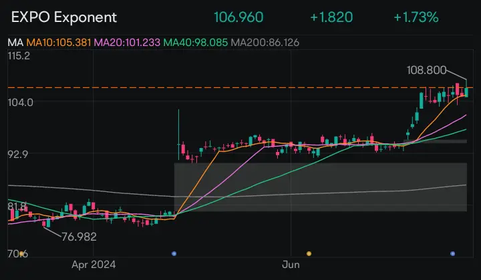The image size is (481, 280).
Task: Select the MA20:101.233 indicator value
Action: tap(127, 43)
